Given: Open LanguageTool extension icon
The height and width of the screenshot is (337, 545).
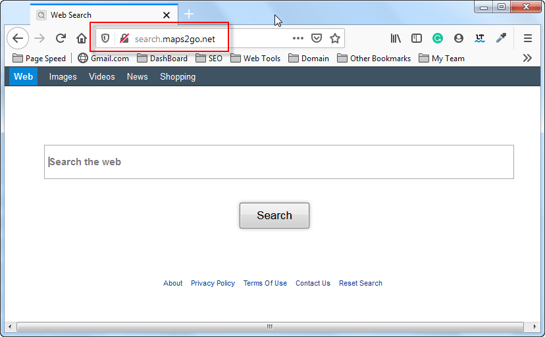Looking at the screenshot, I should [480, 38].
